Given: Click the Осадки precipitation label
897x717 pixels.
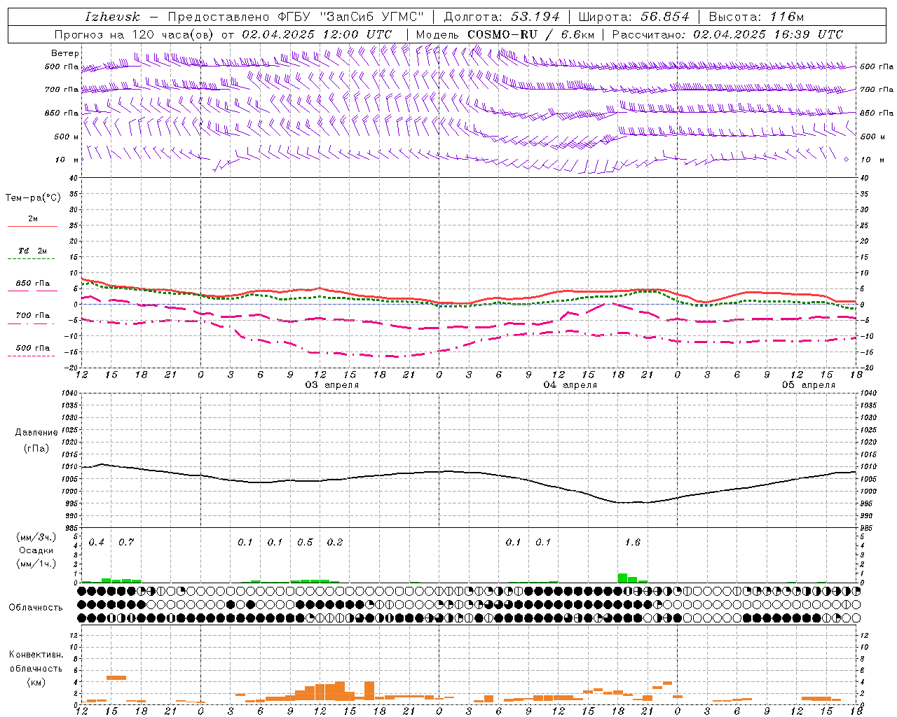Looking at the screenshot, I should pos(36,550).
